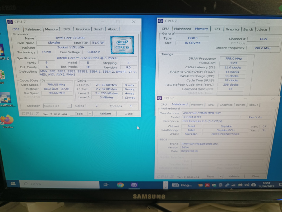Click the Core Speed value 798.05 MHz
Screen dimensions: 282x212
coord(56,85)
